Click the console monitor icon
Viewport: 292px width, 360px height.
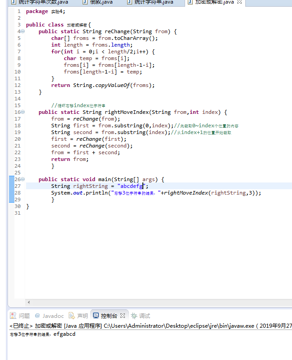96,316
